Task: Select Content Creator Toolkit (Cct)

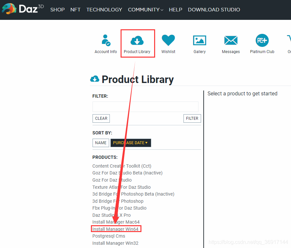Action: (x=122, y=166)
